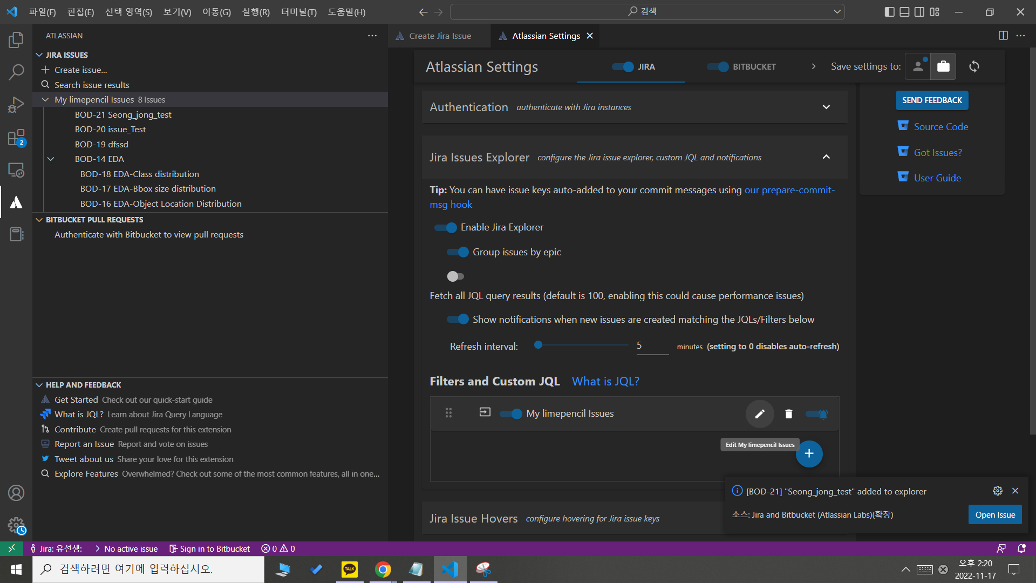This screenshot has width=1036, height=583.
Task: Select the workspace briefcase save target icon
Action: (x=943, y=66)
